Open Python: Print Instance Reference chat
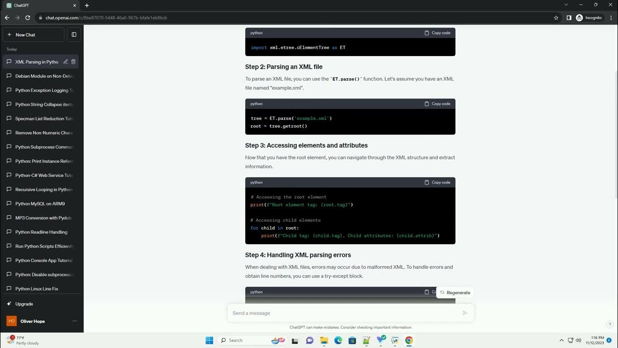The image size is (618, 348). pos(41,161)
